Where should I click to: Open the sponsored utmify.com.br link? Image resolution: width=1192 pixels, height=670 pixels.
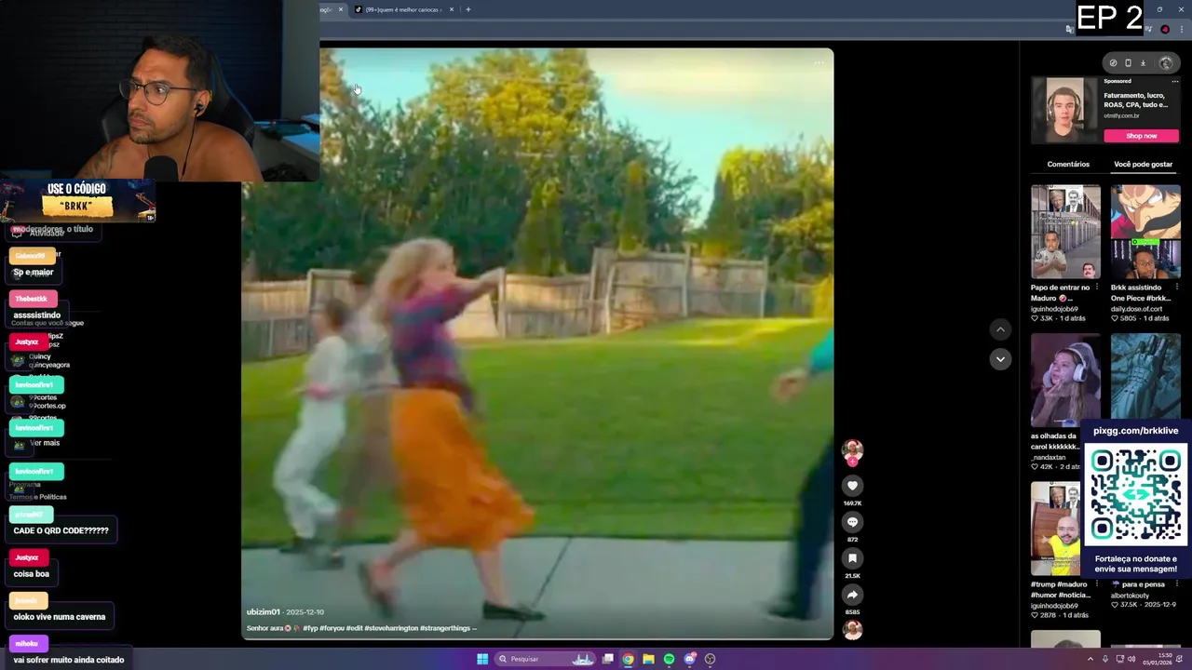pos(1121,115)
